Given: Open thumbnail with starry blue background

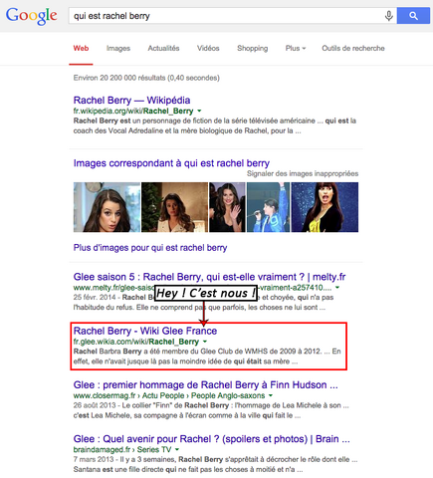Looking at the screenshot, I should click(325, 207).
